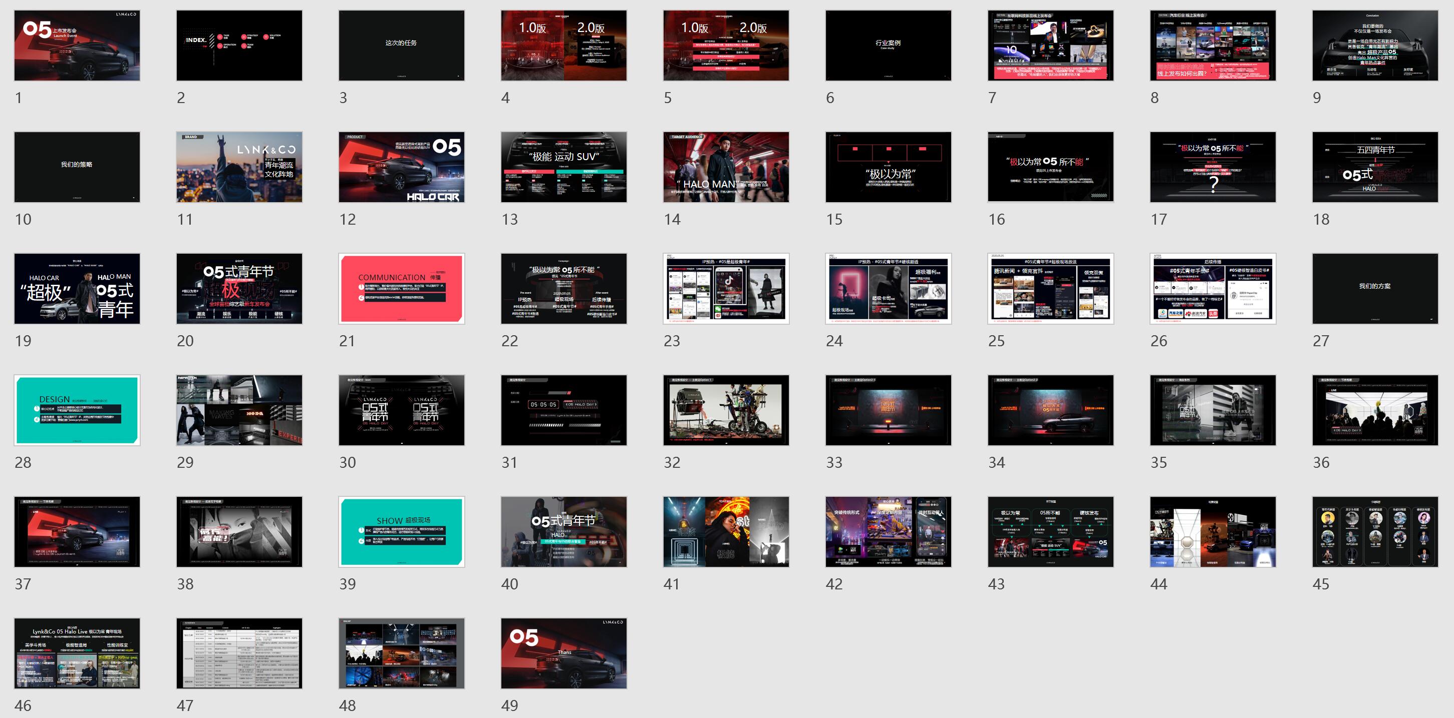Click slide 34 main visual with the car
The width and height of the screenshot is (1454, 718).
[1050, 410]
